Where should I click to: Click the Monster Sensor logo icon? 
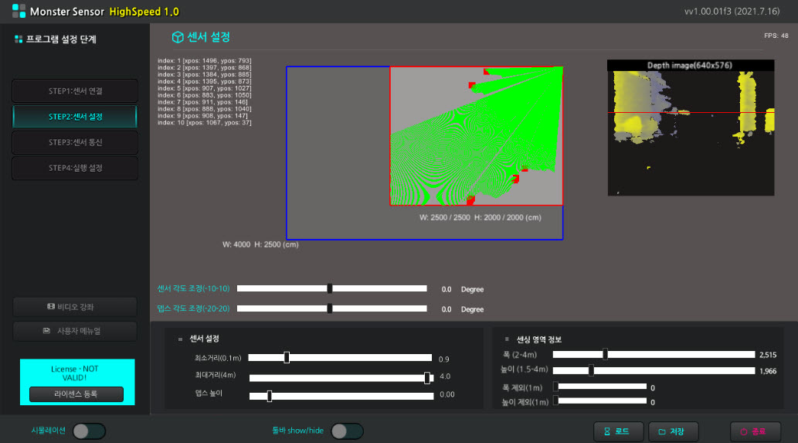(x=19, y=11)
